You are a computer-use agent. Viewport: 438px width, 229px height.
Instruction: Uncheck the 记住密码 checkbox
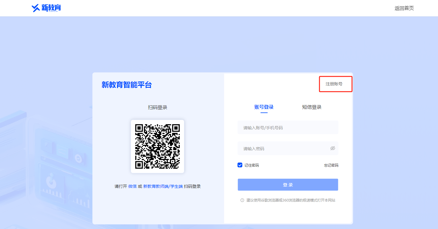[x=240, y=165]
